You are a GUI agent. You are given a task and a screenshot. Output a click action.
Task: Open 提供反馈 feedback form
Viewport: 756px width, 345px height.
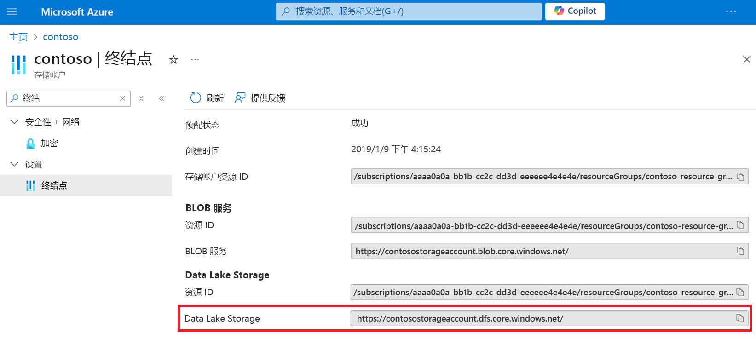point(260,98)
